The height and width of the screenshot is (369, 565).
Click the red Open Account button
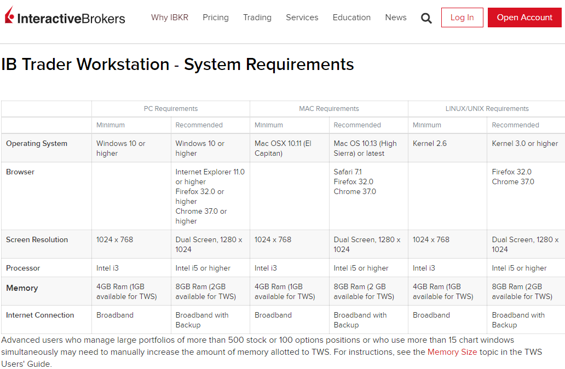pos(524,17)
